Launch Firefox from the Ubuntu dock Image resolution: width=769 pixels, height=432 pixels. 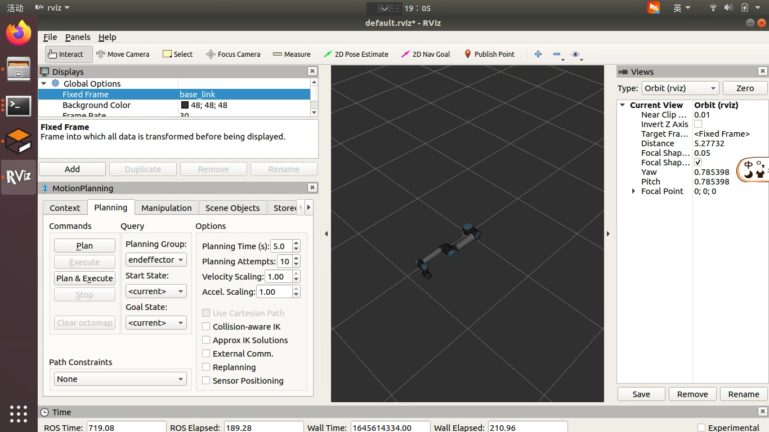[x=19, y=33]
